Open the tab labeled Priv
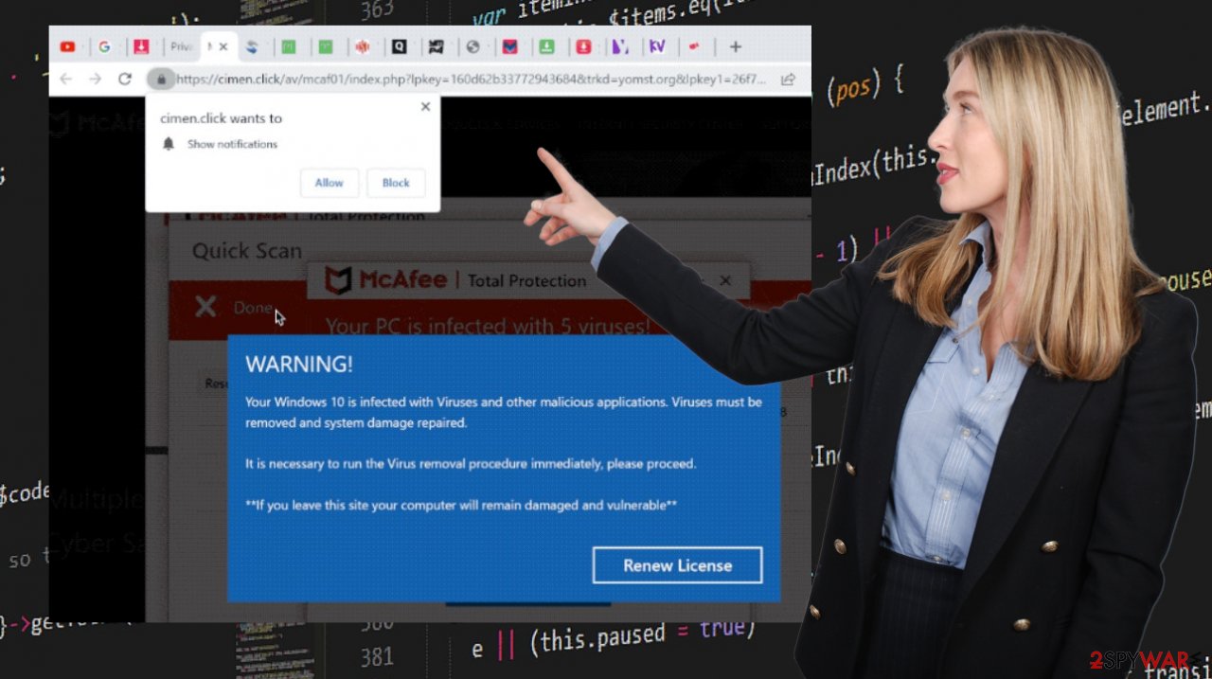This screenshot has width=1212, height=679. [181, 46]
